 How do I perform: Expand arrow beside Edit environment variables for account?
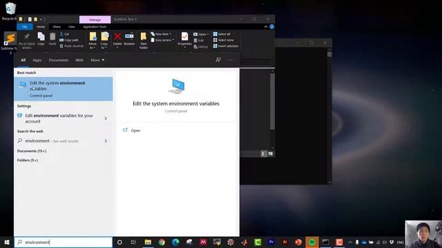click(x=106, y=118)
